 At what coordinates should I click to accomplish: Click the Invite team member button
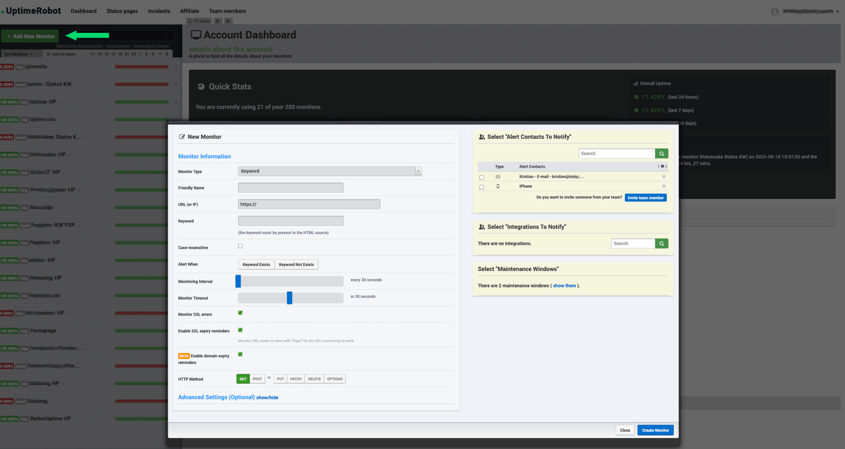coord(645,197)
